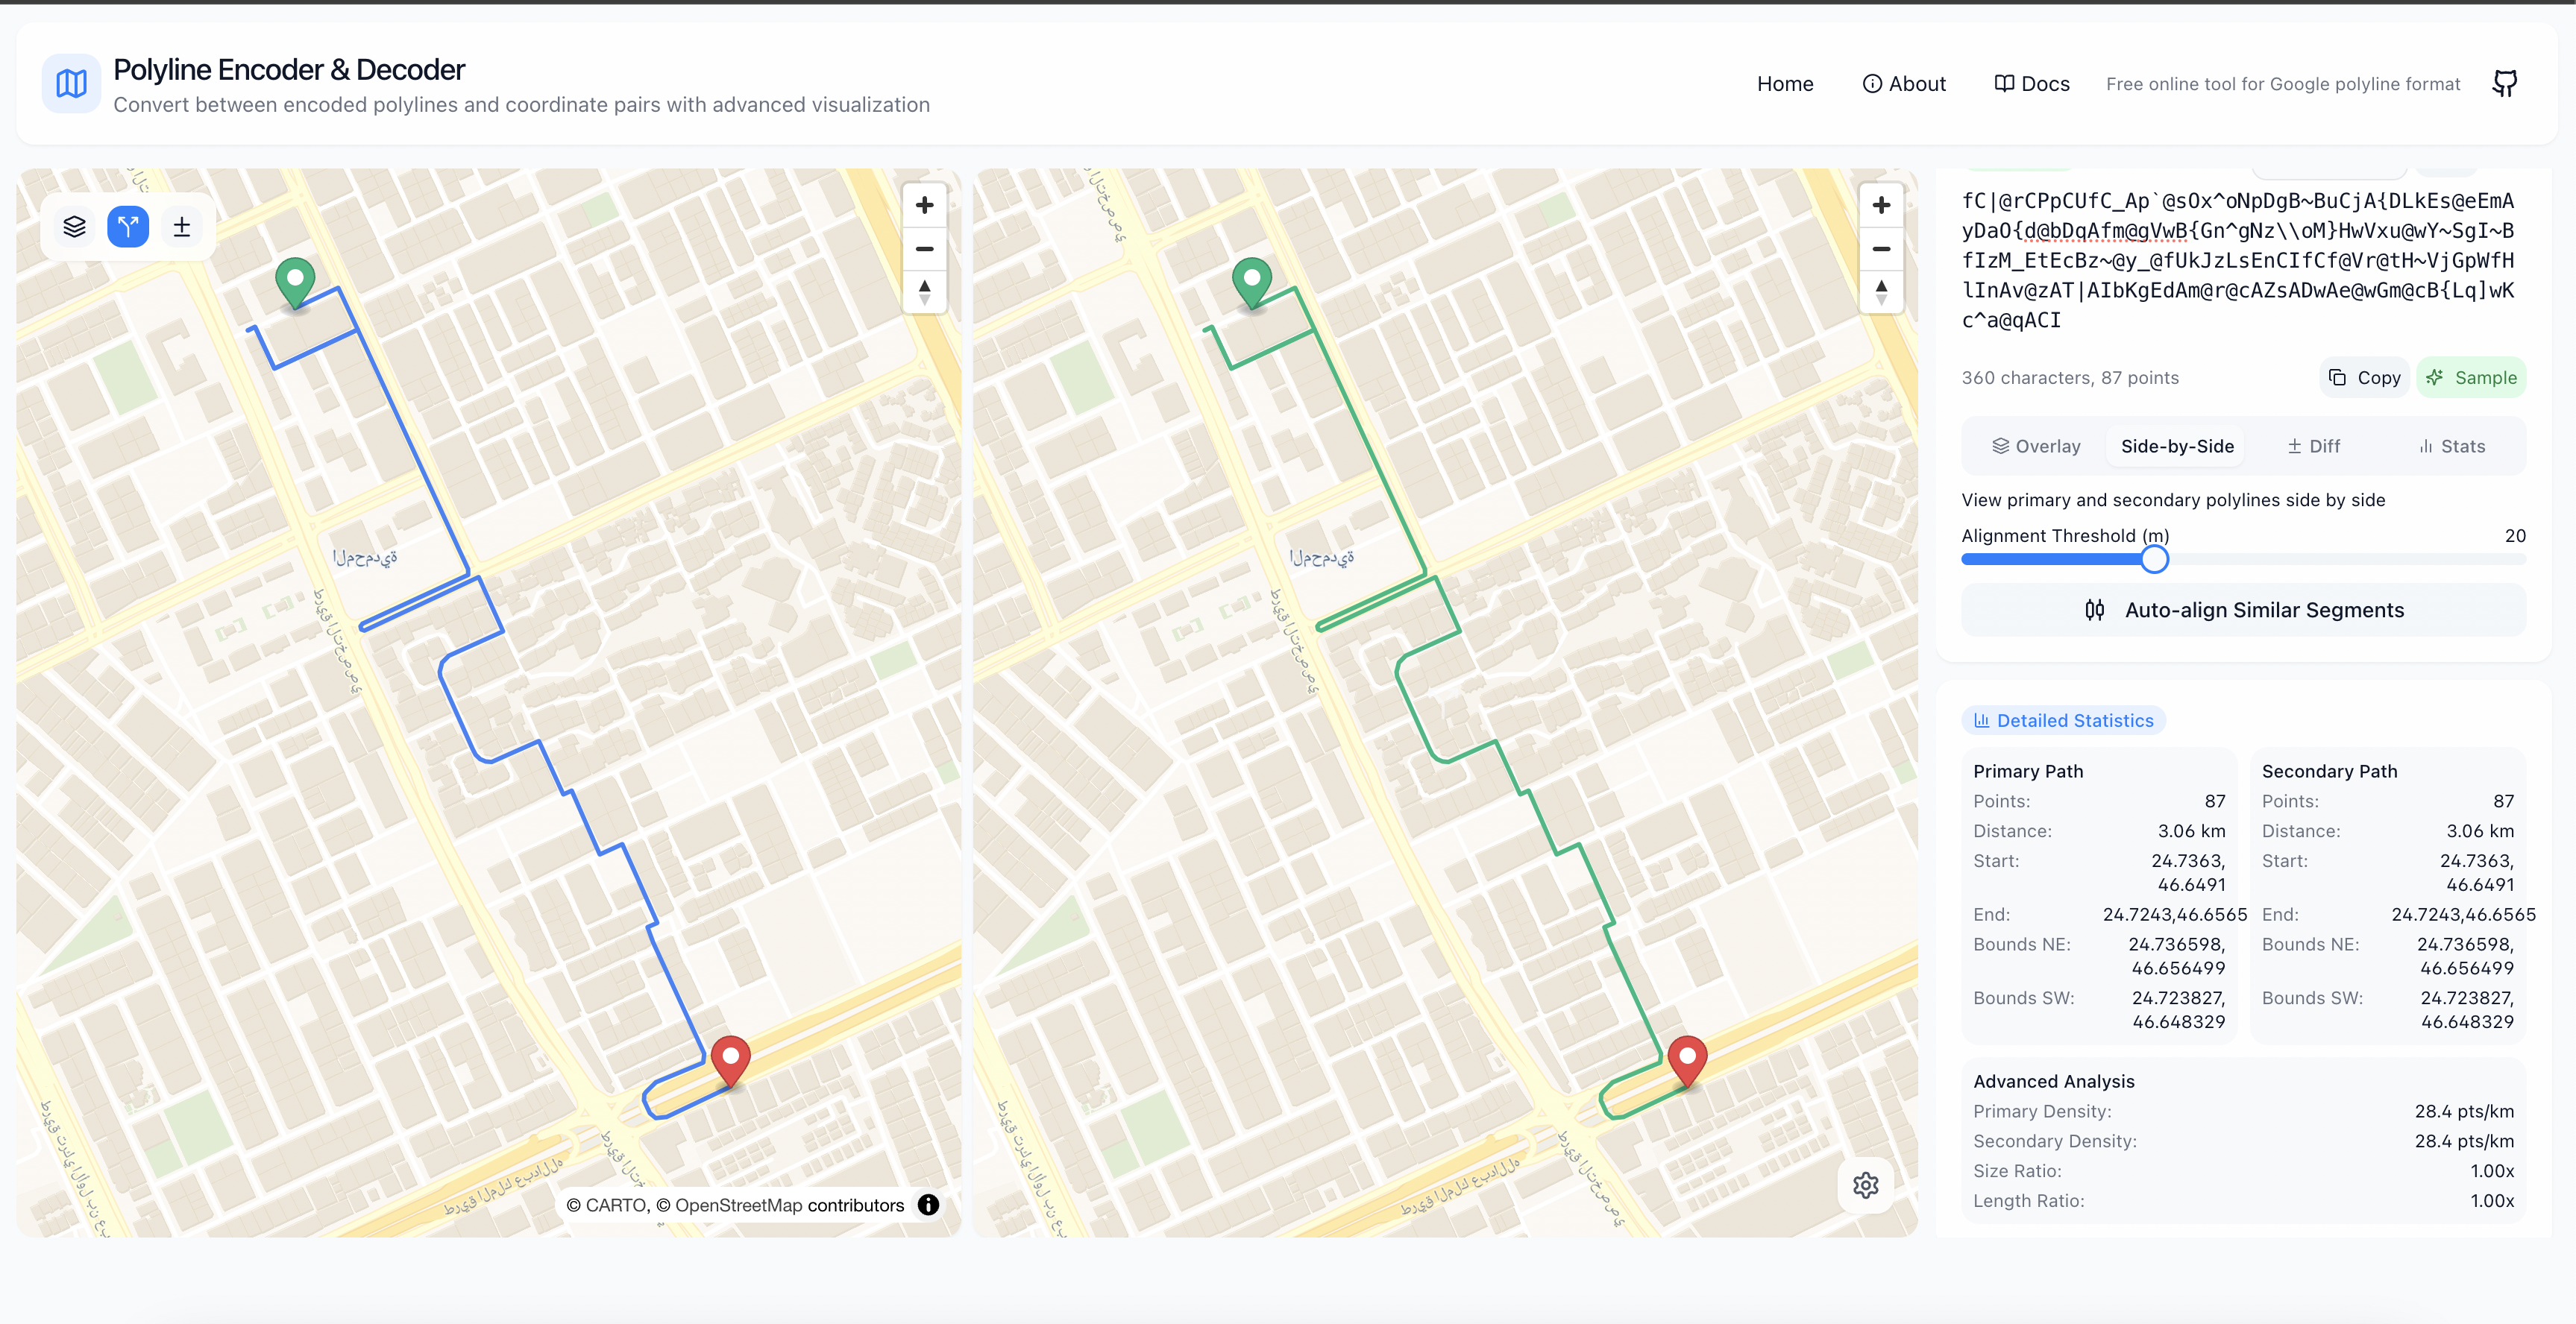Zoom in on the right map
2576x1324 pixels.
1881,205
